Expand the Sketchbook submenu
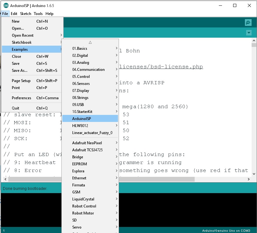The height and width of the screenshot is (233, 257). [32, 42]
